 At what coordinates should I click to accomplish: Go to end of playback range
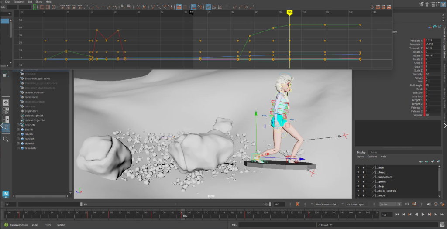tap(443, 215)
